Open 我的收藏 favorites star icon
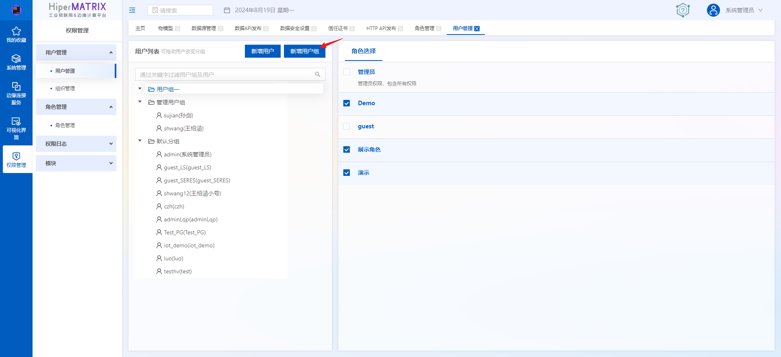Image resolution: width=781 pixels, height=357 pixels. coord(16,31)
